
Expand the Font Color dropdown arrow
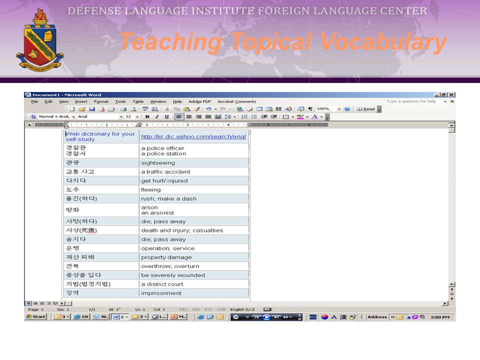click(x=321, y=116)
